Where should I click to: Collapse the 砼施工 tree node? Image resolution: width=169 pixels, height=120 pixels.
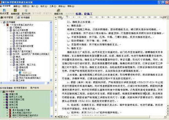click(x=14, y=70)
